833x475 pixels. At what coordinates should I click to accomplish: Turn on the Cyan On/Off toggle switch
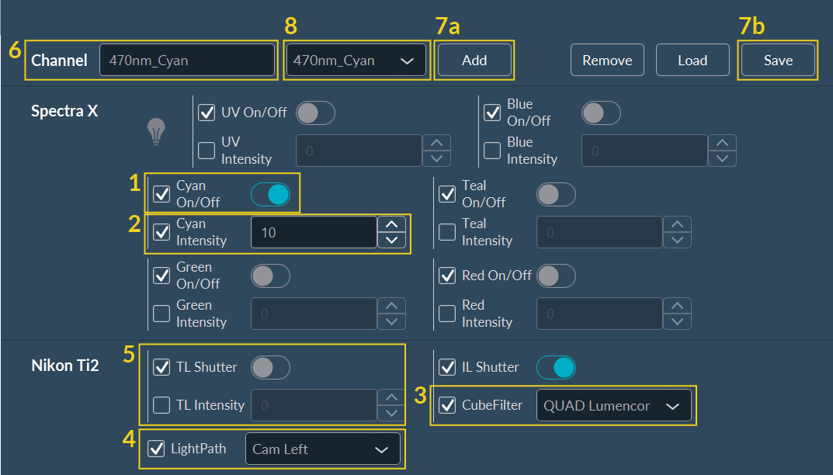tap(270, 194)
